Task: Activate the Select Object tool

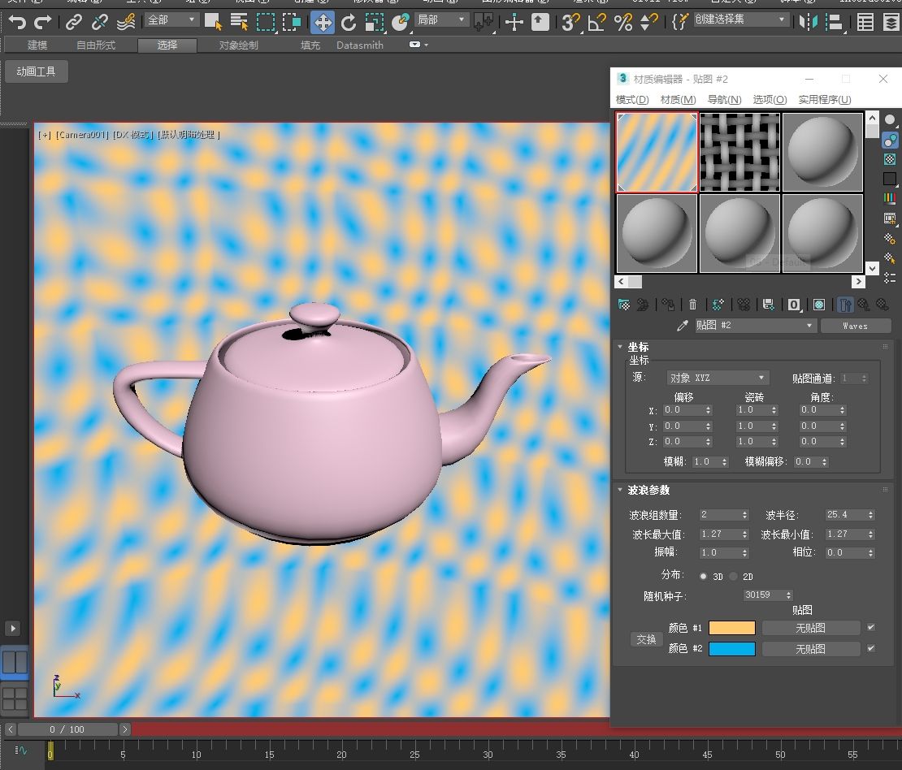Action: click(213, 23)
